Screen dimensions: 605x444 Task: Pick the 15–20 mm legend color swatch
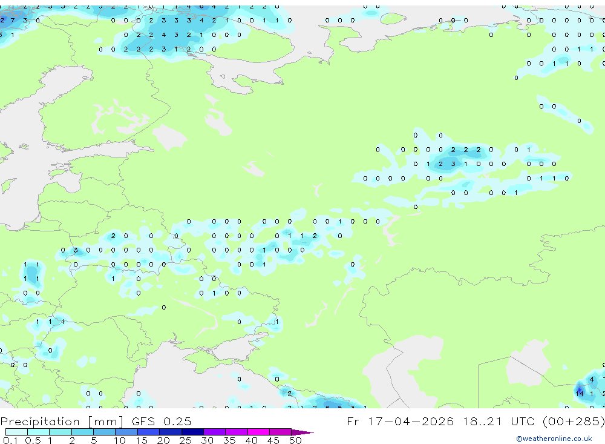149,432
